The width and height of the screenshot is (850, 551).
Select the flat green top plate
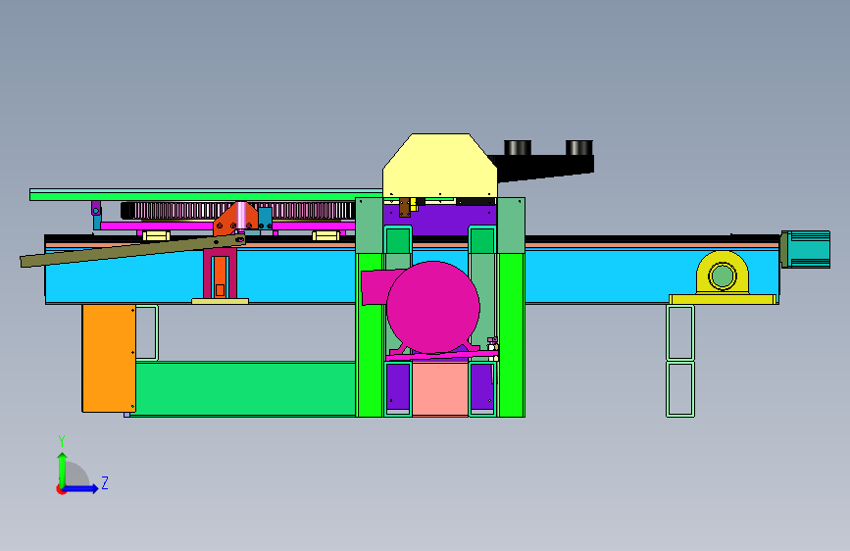click(206, 195)
